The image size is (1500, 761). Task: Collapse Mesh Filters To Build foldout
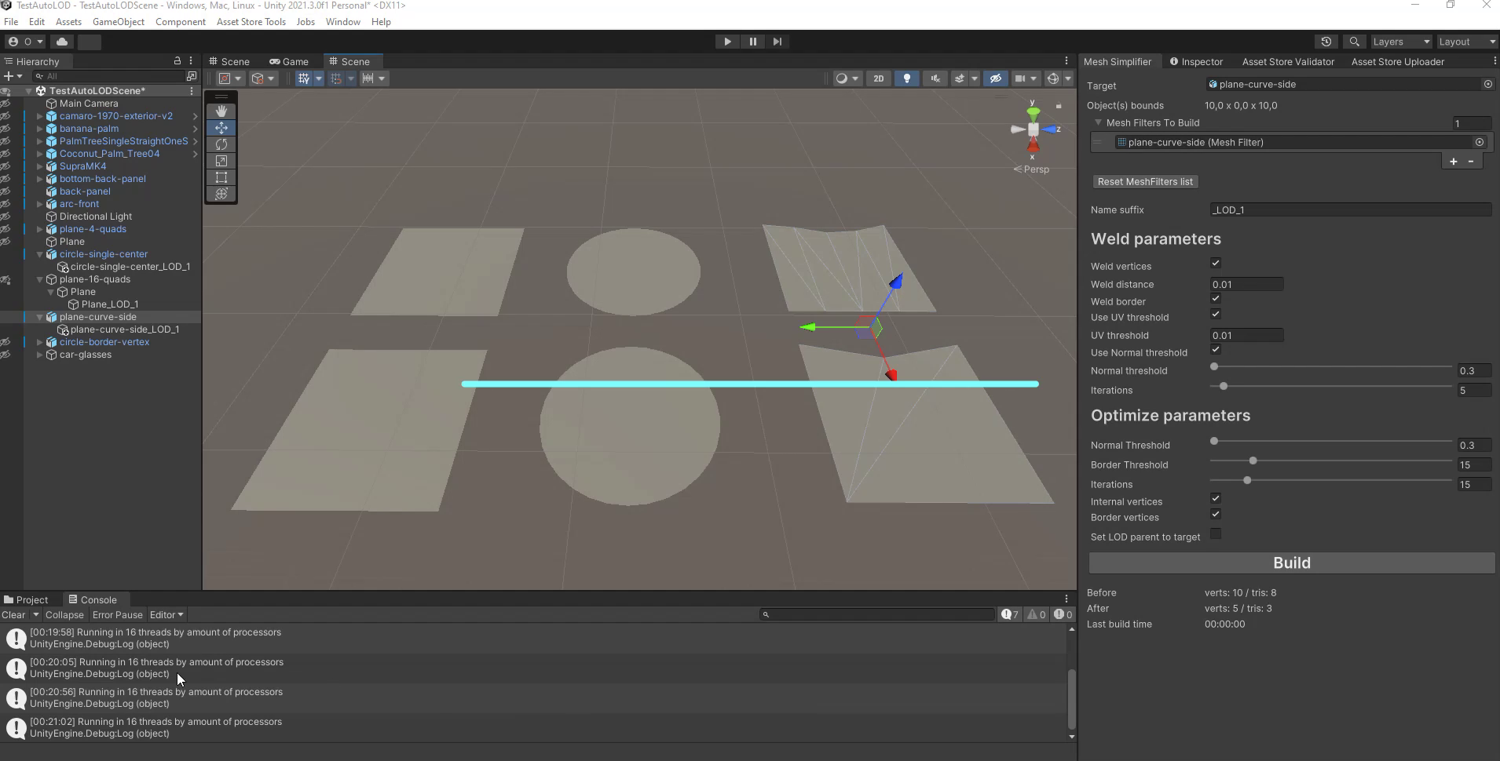click(x=1099, y=122)
